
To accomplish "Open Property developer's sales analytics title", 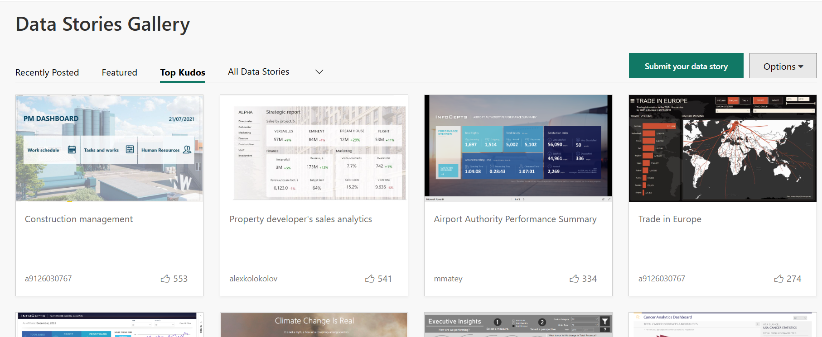I will (300, 219).
